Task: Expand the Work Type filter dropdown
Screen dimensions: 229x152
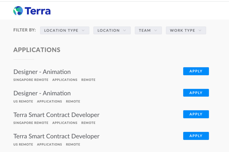Action: (x=185, y=30)
